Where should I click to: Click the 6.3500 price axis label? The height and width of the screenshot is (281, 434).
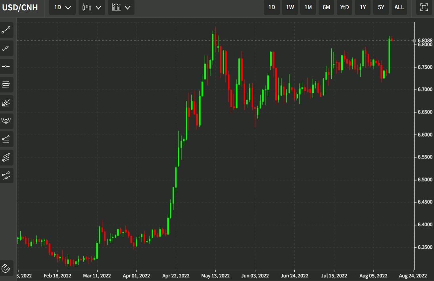[x=425, y=247]
